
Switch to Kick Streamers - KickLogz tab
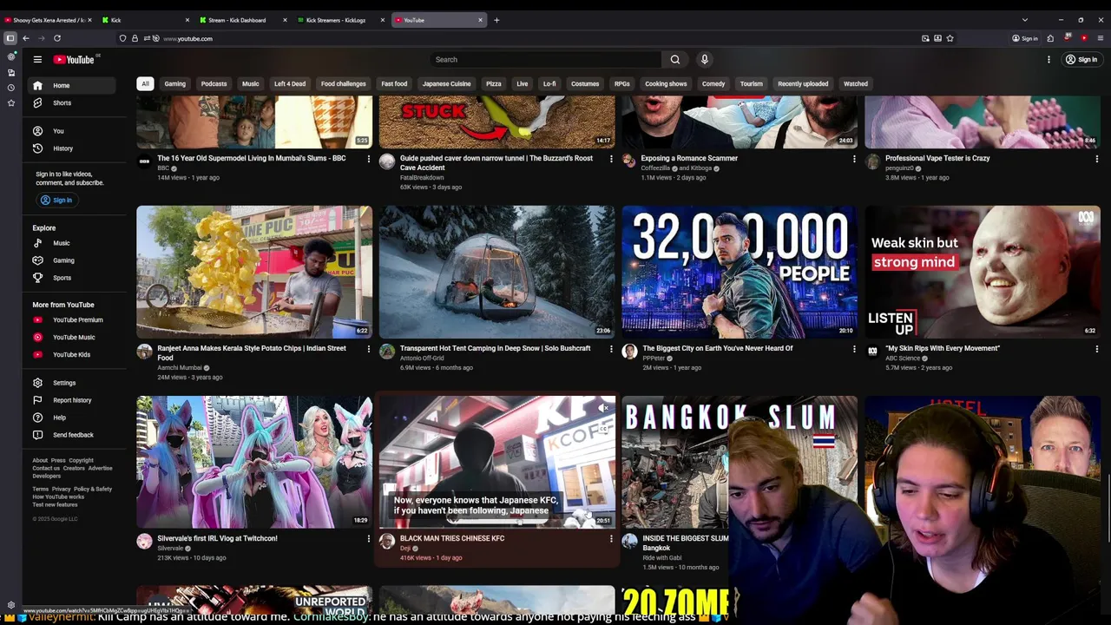[339, 20]
